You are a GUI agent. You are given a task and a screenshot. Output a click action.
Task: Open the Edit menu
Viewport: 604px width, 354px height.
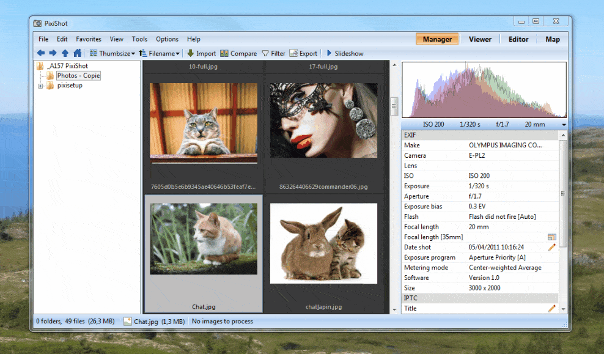62,39
